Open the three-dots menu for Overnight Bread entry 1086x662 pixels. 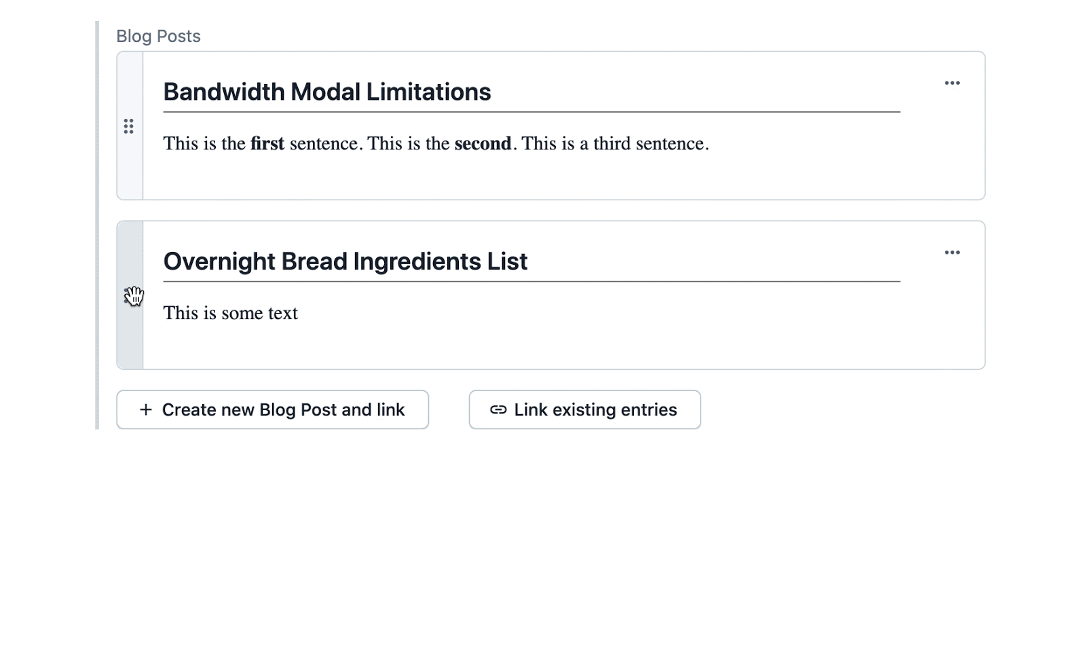click(952, 253)
